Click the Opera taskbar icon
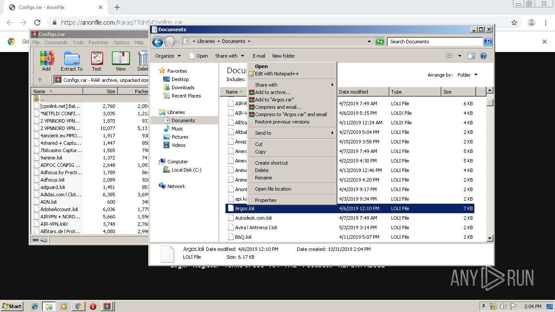The height and width of the screenshot is (312, 555). point(93,306)
